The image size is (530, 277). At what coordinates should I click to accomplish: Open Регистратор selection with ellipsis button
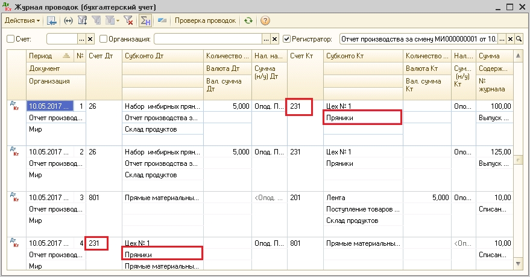(502, 39)
